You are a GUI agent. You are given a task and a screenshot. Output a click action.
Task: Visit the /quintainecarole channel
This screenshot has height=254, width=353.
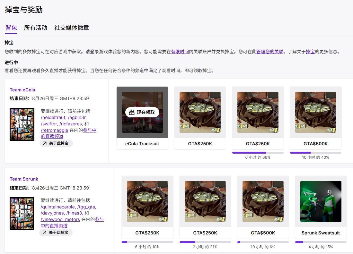[58, 207]
